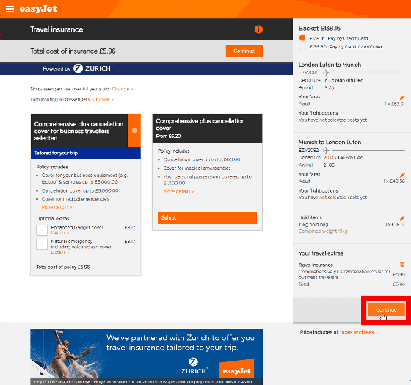
Task: Click the Your travel extras heading
Action: pyautogui.click(x=321, y=253)
